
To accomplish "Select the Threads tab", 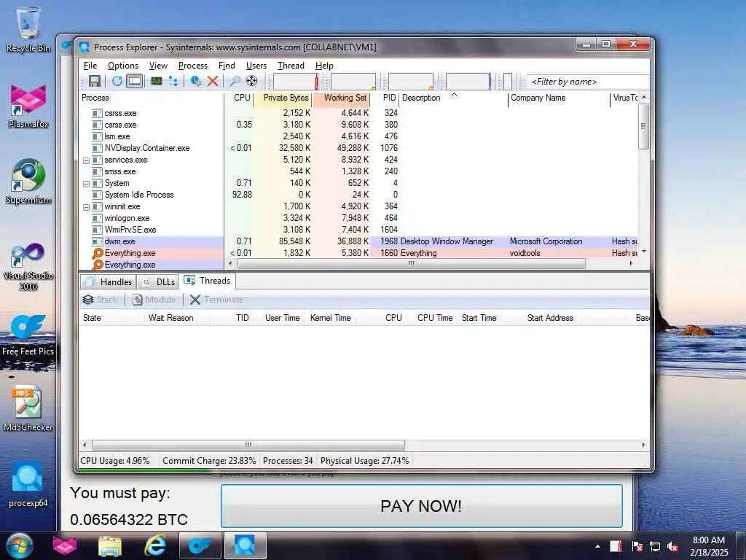I will click(x=208, y=281).
